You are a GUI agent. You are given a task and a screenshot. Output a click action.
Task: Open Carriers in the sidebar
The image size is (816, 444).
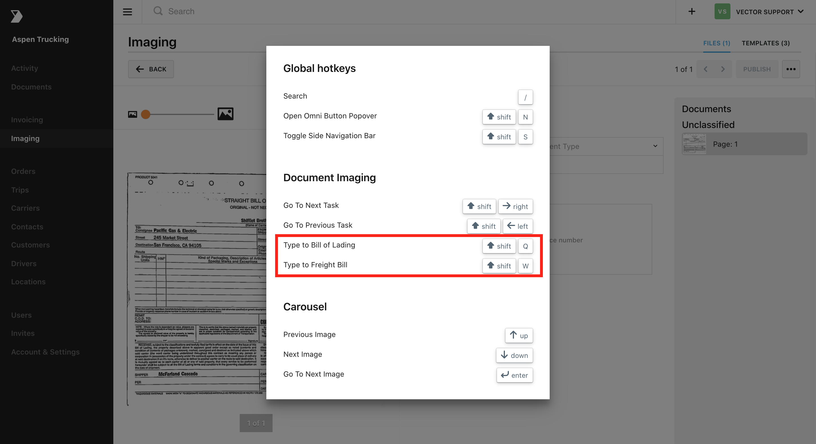(x=25, y=208)
